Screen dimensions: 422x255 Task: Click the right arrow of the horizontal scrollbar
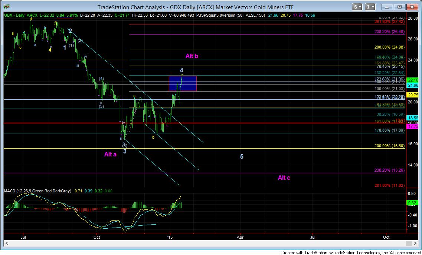click(416, 244)
